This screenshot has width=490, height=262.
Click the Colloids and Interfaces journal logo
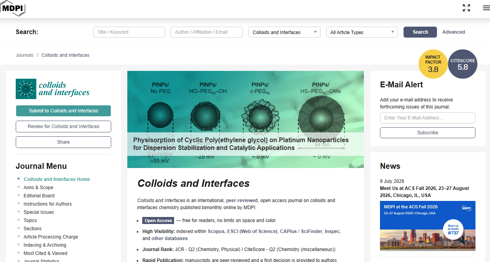click(x=53, y=89)
